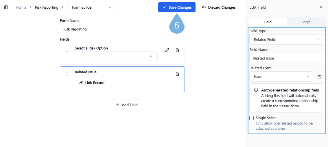Enable the Single Select checkbox
This screenshot has height=147, width=328.
pos(252,118)
